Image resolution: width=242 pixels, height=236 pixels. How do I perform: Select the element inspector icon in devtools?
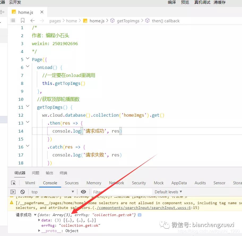[13, 183]
